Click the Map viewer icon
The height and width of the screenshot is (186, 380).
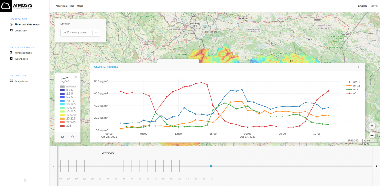[11, 81]
